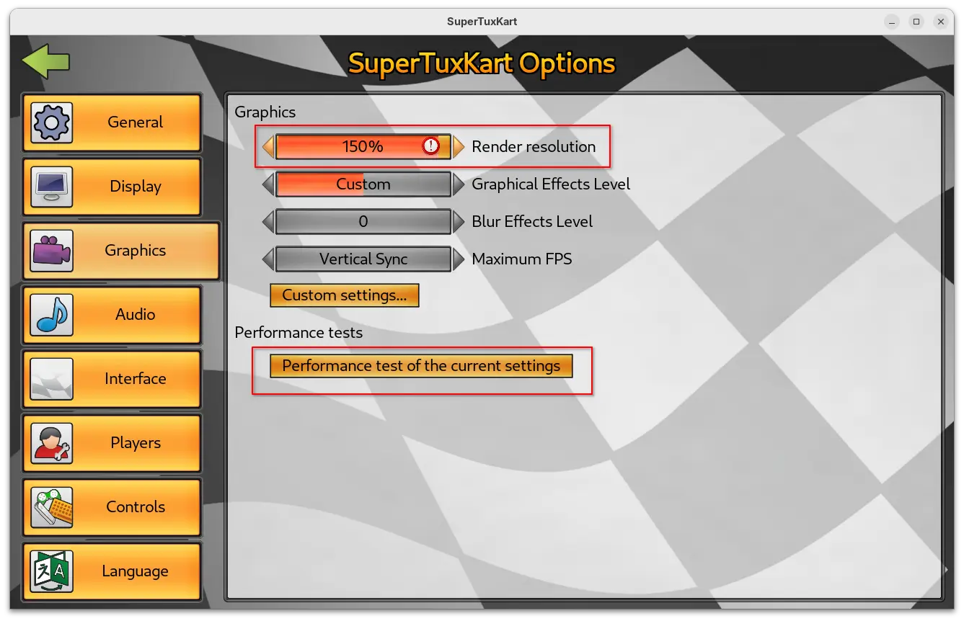
Task: Click the Graphics camera icon
Action: (51, 251)
